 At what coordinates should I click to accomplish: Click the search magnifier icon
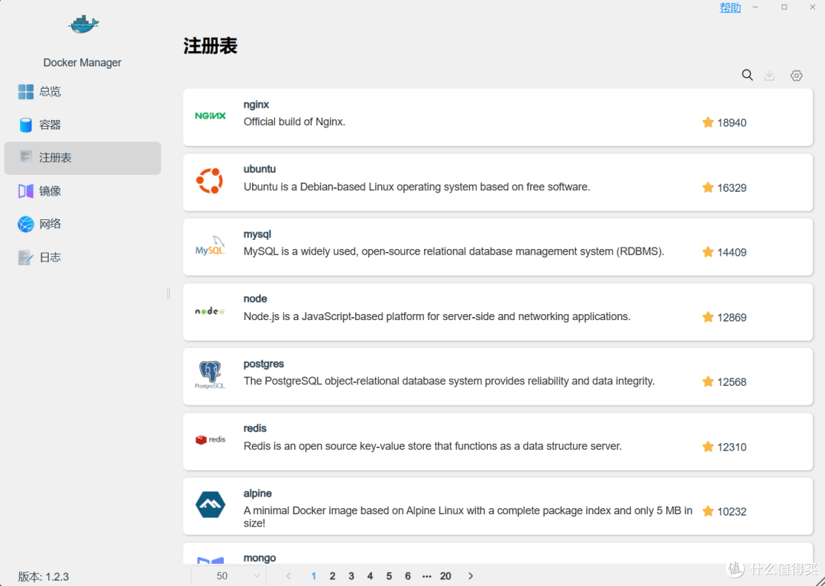point(747,75)
